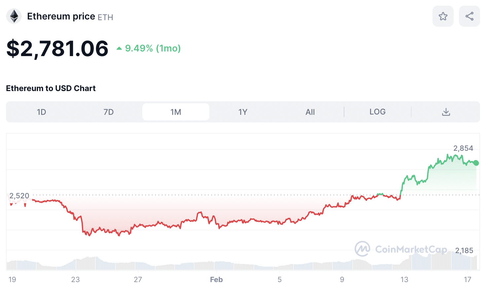
Task: Click the 13 date marker on axis
Action: [x=404, y=279]
